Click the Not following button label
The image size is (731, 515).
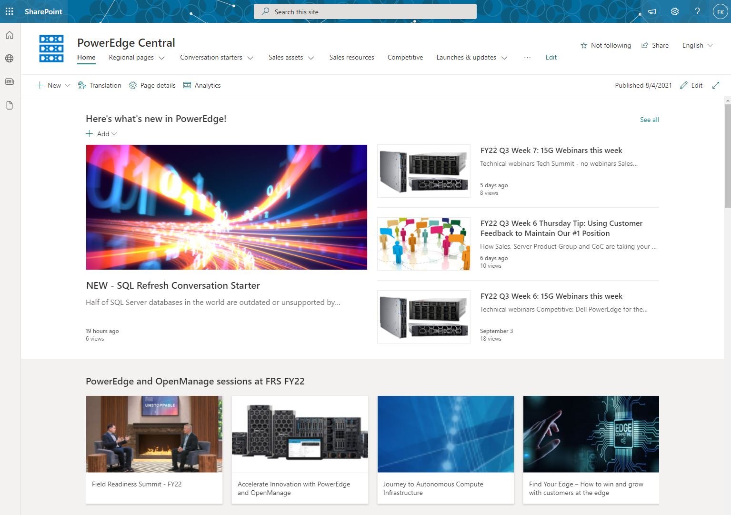(611, 45)
